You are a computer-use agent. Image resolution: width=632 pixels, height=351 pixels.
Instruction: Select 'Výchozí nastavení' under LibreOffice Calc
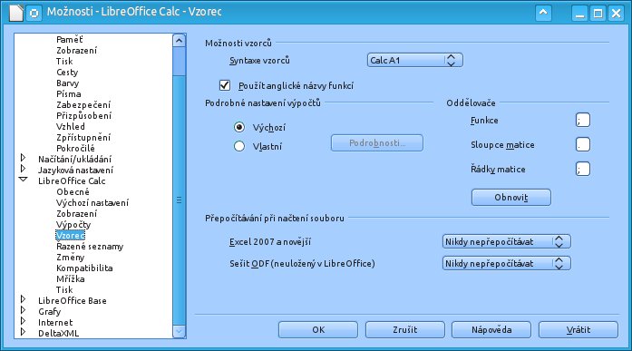click(x=92, y=202)
